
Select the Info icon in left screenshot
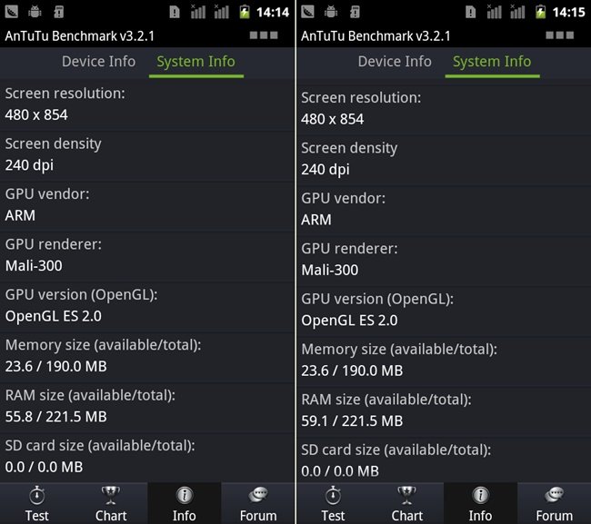pyautogui.click(x=184, y=496)
